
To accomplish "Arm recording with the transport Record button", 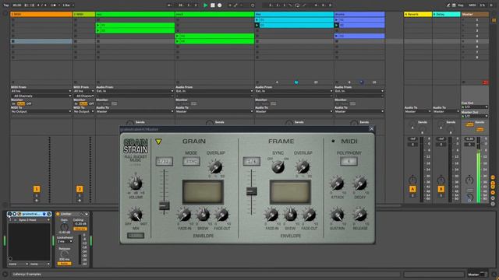I will point(220,5).
